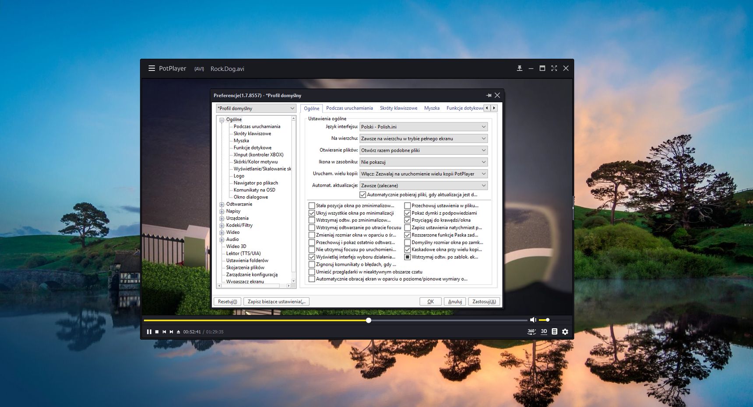Adjust the volume slider knob
The height and width of the screenshot is (407, 753).
pyautogui.click(x=547, y=320)
